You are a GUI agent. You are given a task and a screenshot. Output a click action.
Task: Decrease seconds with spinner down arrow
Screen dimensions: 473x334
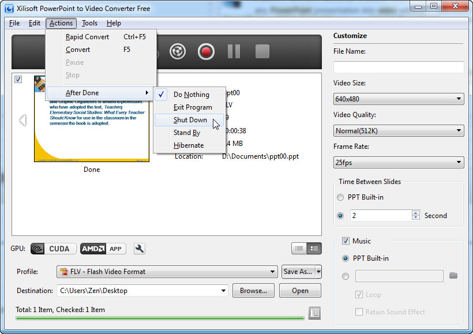[x=416, y=217]
